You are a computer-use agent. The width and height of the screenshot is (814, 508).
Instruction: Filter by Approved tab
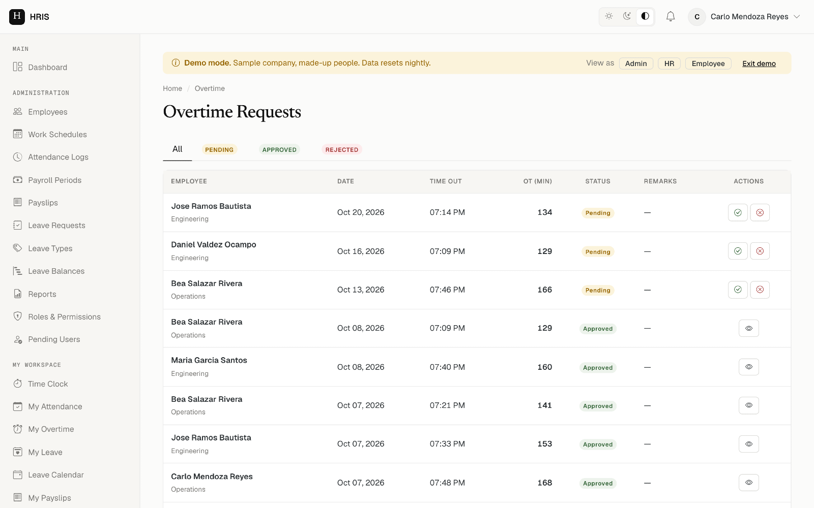pyautogui.click(x=279, y=150)
